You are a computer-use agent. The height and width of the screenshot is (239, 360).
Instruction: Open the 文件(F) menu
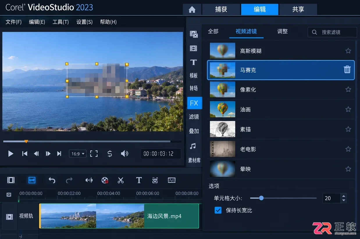(14, 22)
